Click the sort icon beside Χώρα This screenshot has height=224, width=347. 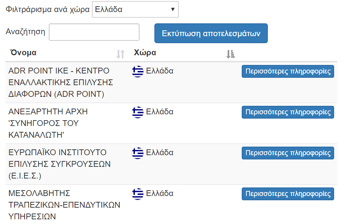coord(230,54)
